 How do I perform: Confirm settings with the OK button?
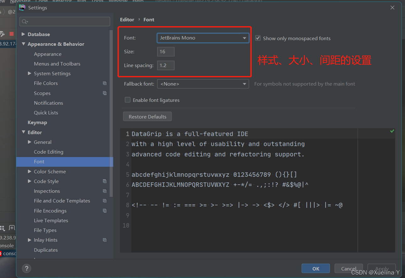pos(316,269)
